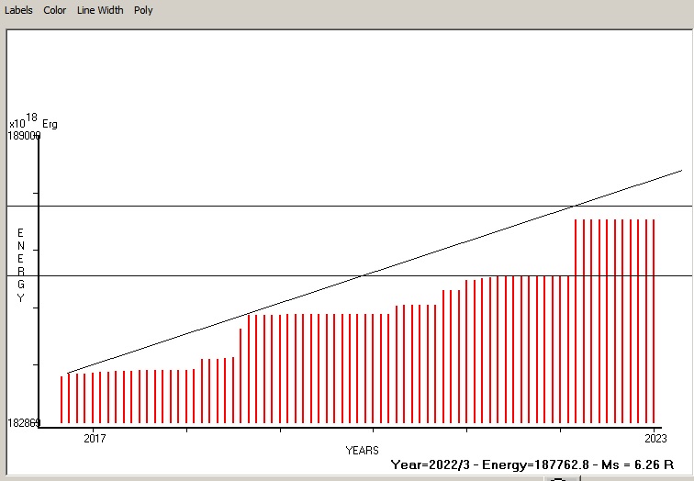This screenshot has height=481, width=694.
Task: Click the 2017 label on the x-axis
Action: coord(95,438)
